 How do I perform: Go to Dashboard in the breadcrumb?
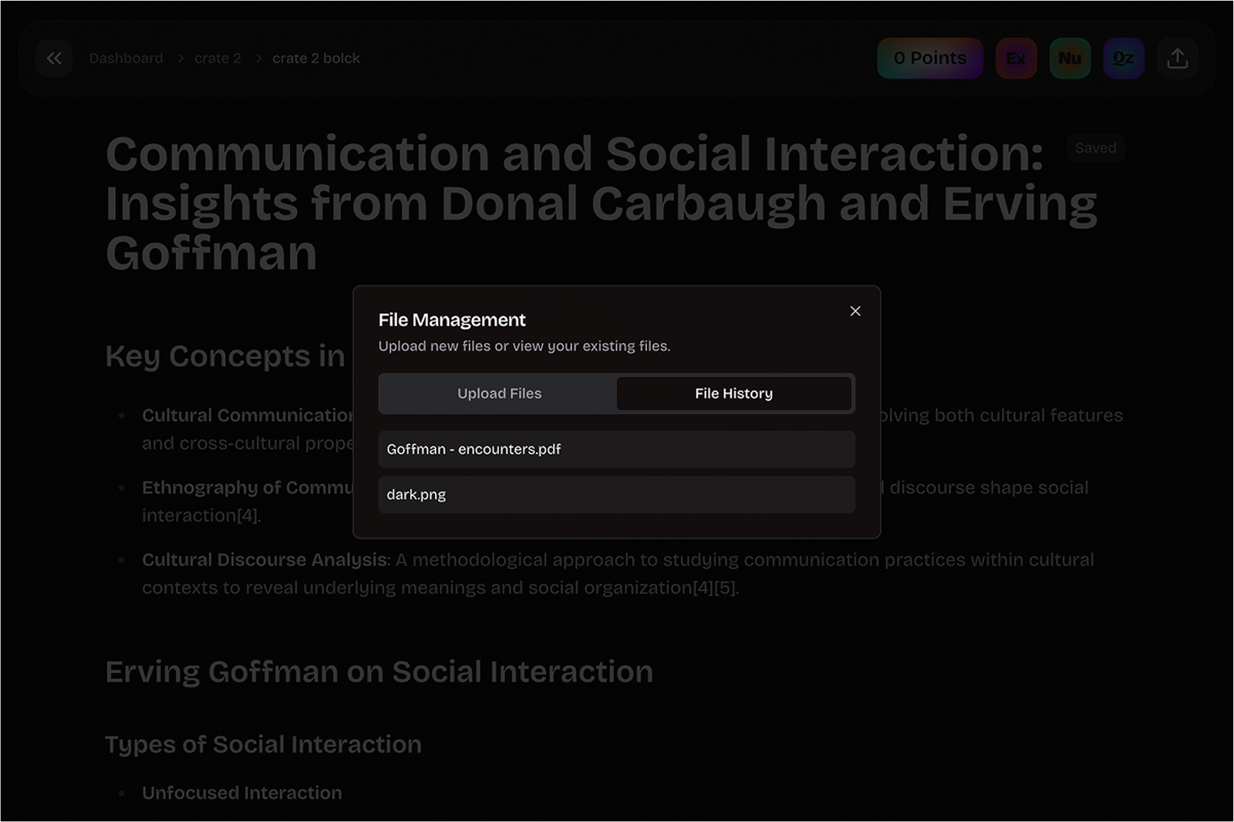[x=126, y=59]
